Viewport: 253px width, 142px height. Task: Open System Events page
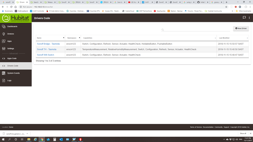tap(16, 73)
